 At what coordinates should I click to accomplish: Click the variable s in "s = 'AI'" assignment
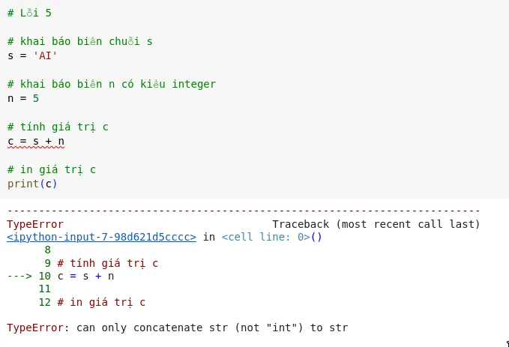(x=10, y=55)
